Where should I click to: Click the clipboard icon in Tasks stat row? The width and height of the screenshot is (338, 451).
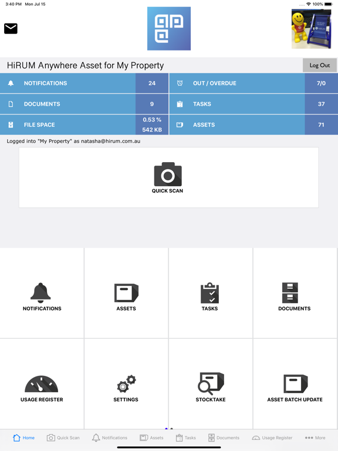click(180, 104)
